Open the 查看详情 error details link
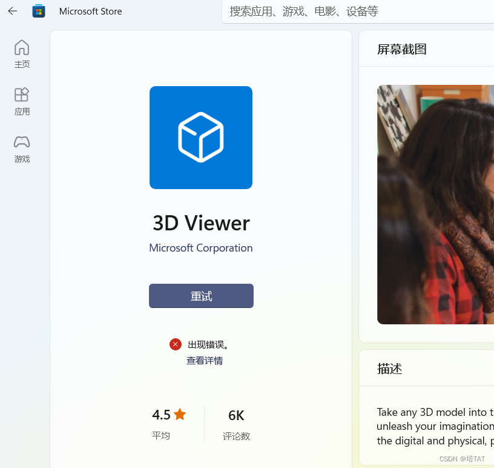This screenshot has height=468, width=494. pyautogui.click(x=204, y=360)
